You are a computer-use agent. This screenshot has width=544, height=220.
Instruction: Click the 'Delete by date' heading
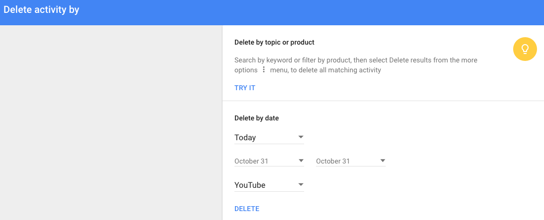256,118
